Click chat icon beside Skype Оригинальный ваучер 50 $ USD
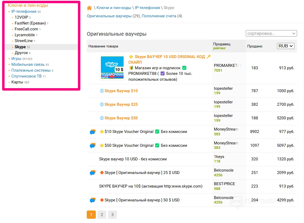 tap(93, 200)
